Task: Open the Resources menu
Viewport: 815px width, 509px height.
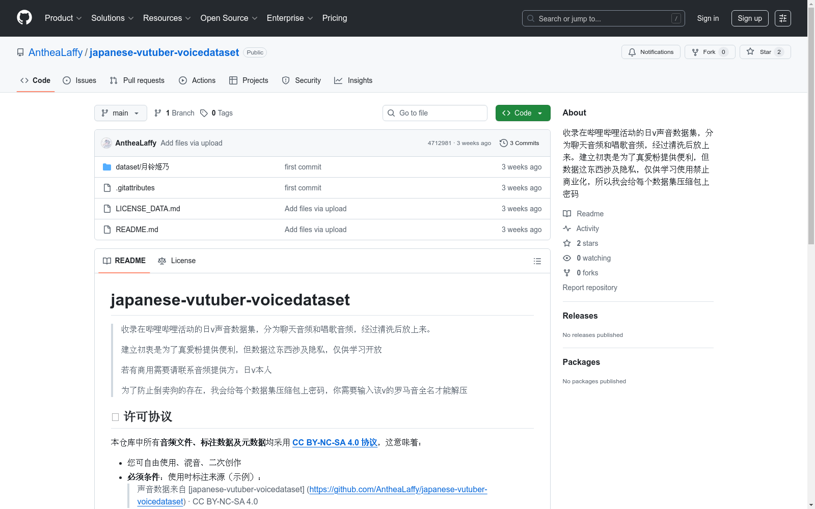Action: click(x=167, y=18)
